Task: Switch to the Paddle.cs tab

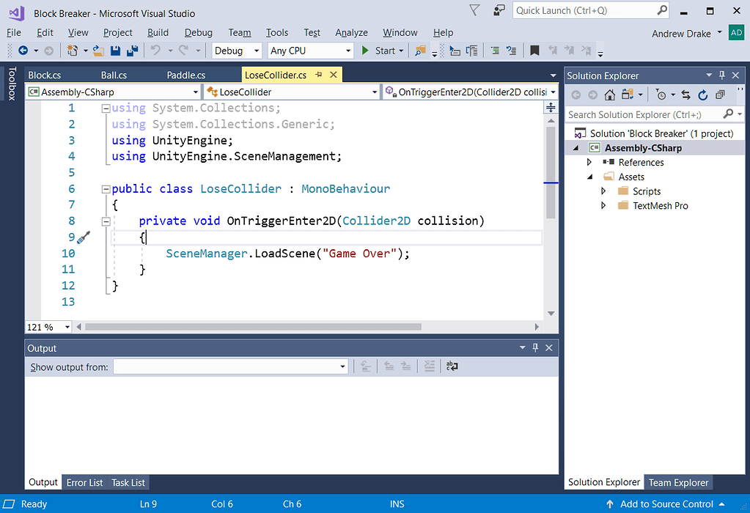Action: [185, 75]
